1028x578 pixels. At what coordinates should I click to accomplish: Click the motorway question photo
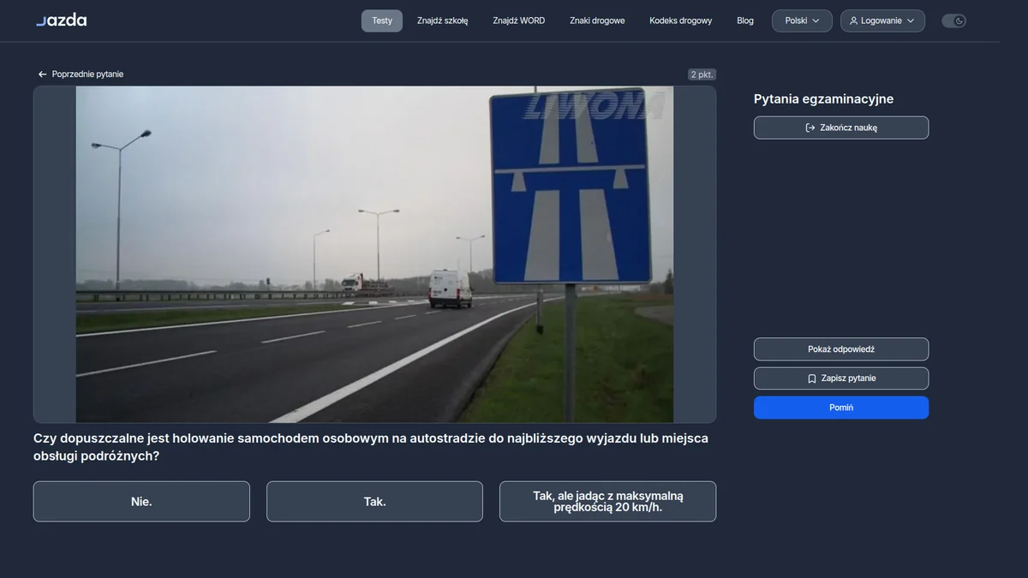pyautogui.click(x=374, y=254)
